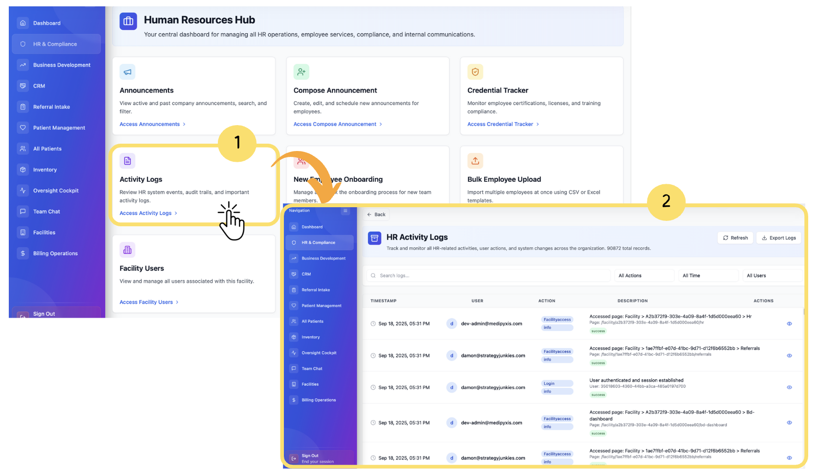The width and height of the screenshot is (817, 476).
Task: Toggle the Navigation panel collapse icon
Action: (x=345, y=211)
